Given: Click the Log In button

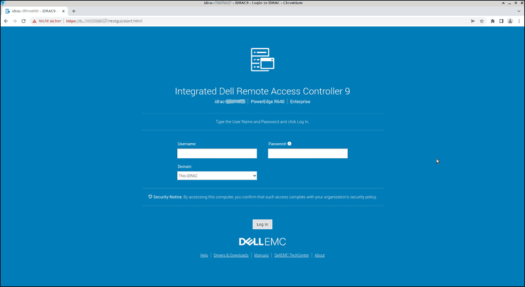Looking at the screenshot, I should point(262,224).
